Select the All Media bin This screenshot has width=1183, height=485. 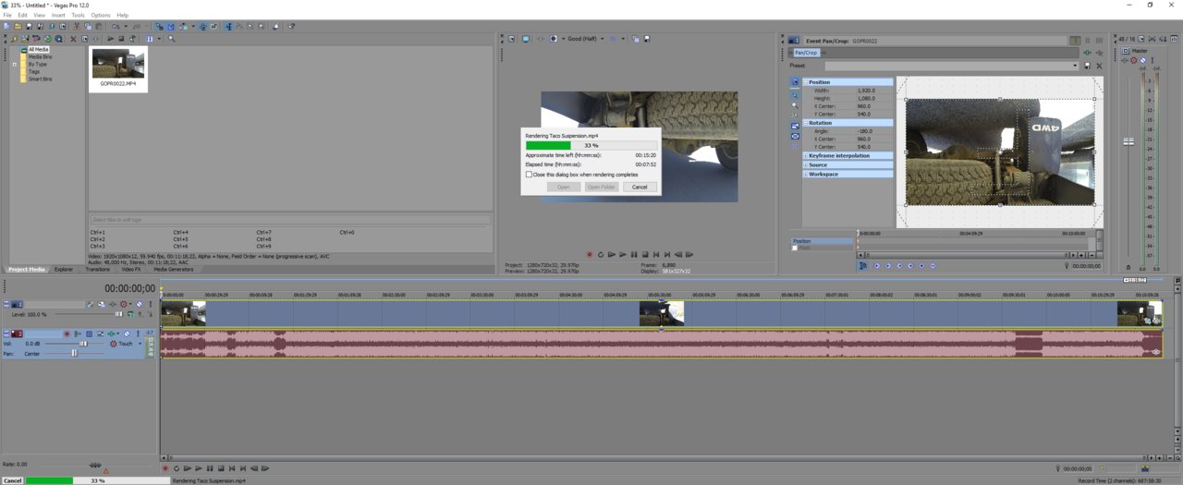pyautogui.click(x=38, y=50)
